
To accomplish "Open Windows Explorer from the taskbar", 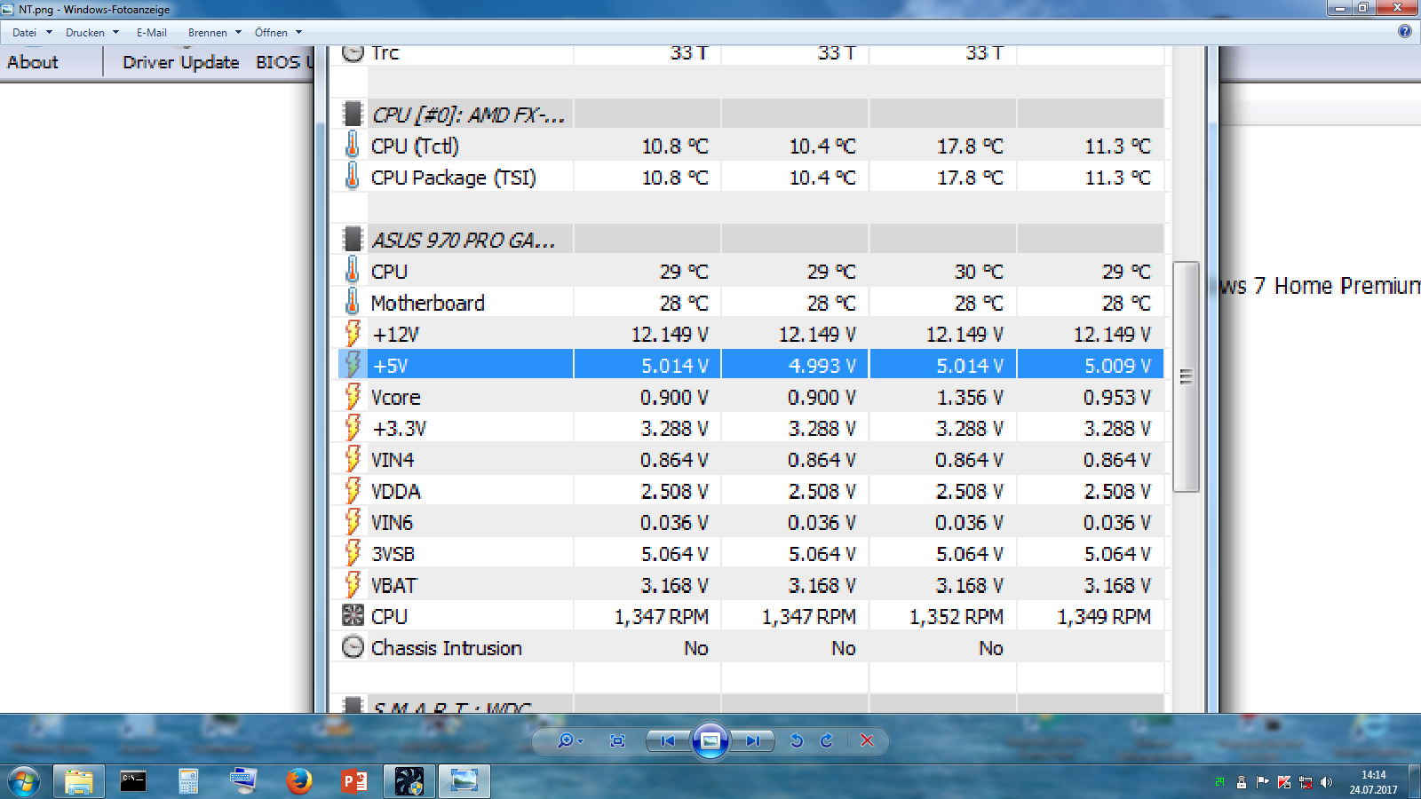I will click(x=79, y=781).
